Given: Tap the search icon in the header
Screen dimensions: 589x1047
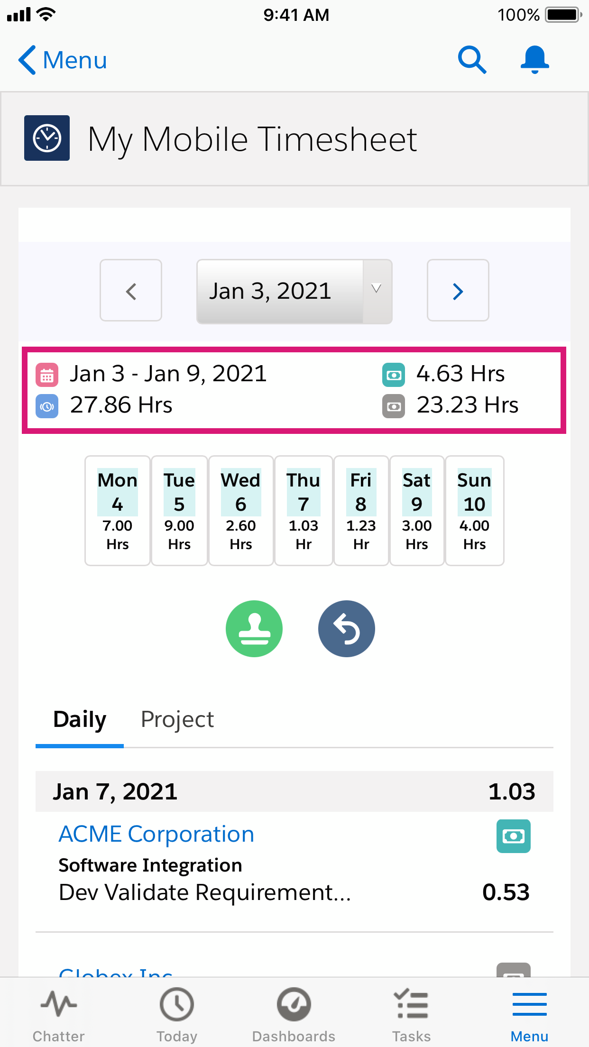Looking at the screenshot, I should coord(472,60).
